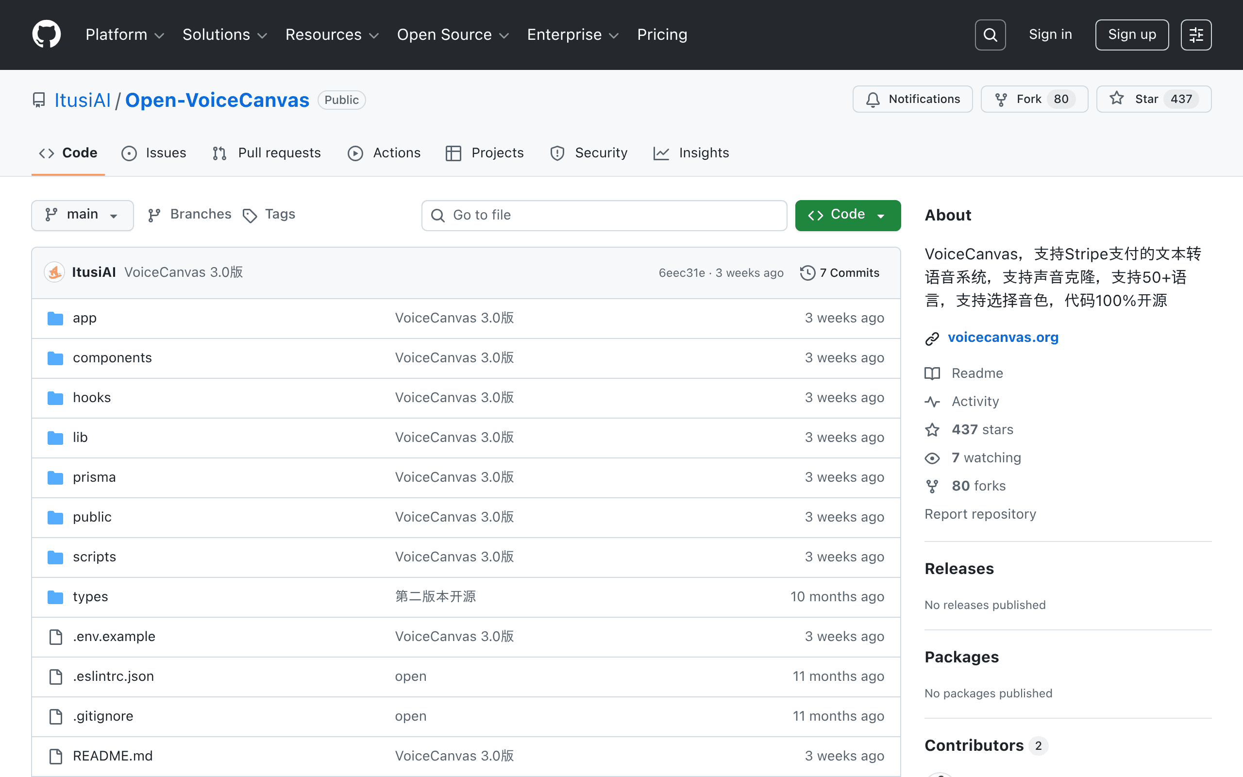
Task: Switch to the Code tab
Action: tap(68, 153)
